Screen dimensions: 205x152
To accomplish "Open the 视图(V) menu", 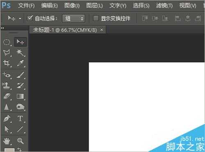I will (188, 5).
